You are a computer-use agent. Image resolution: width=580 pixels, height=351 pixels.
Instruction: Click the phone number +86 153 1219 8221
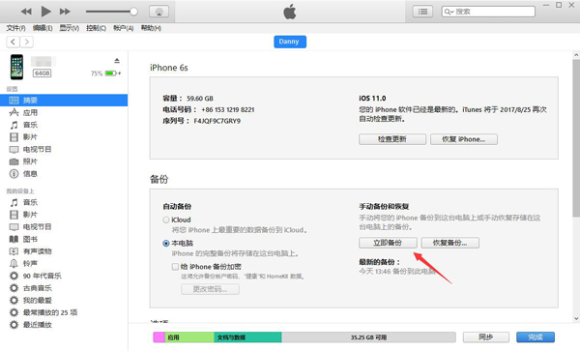click(x=228, y=109)
